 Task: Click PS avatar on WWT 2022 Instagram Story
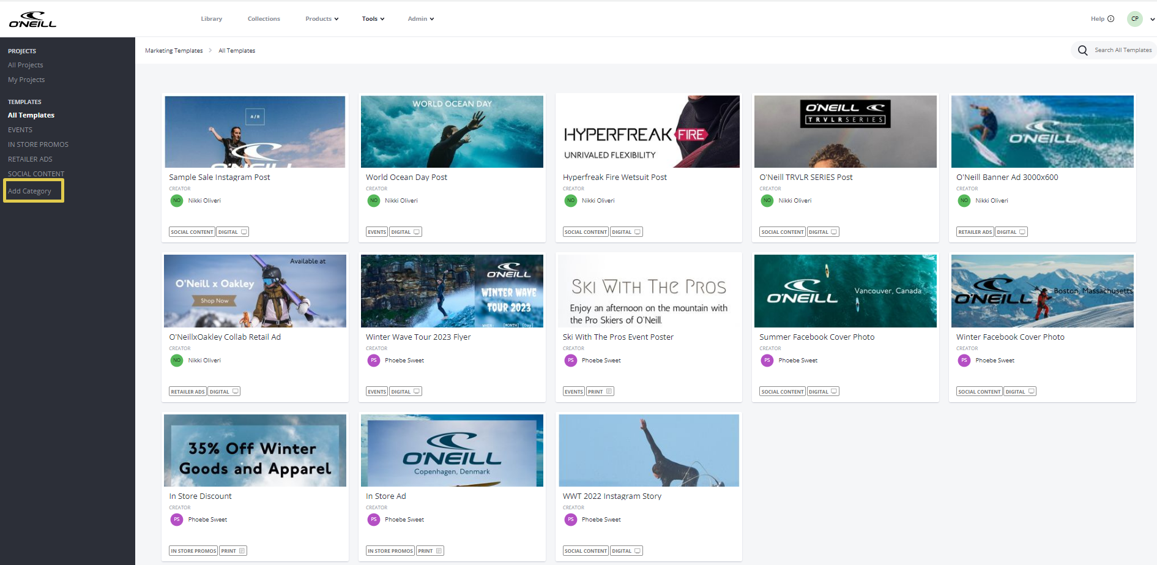tap(571, 520)
